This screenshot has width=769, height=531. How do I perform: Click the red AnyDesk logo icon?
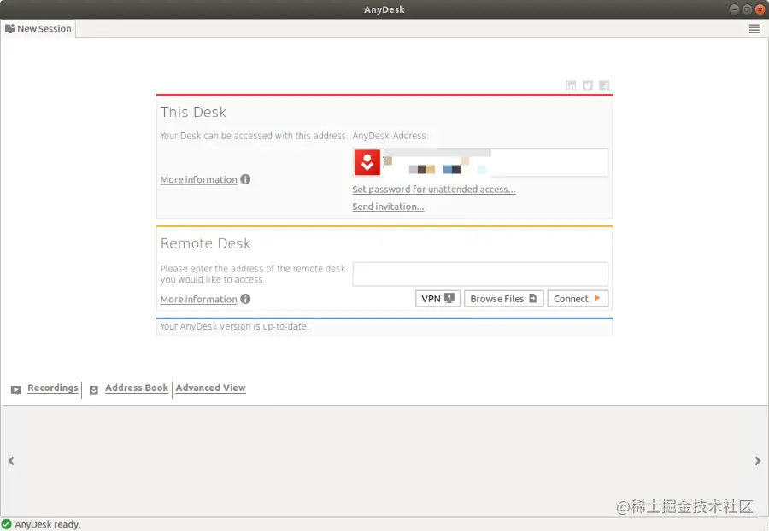coord(367,162)
